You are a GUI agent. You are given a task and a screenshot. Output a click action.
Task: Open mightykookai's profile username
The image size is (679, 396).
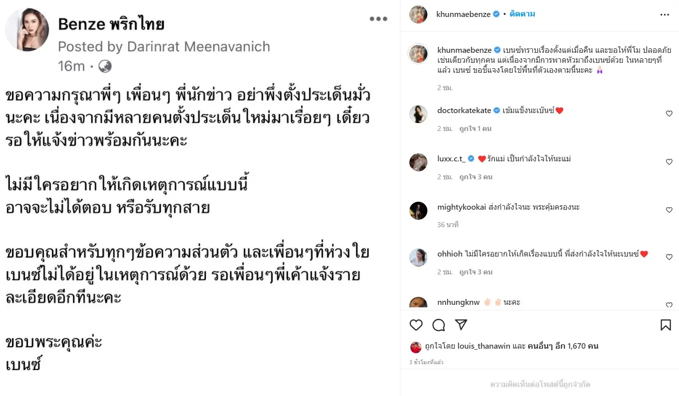point(461,207)
